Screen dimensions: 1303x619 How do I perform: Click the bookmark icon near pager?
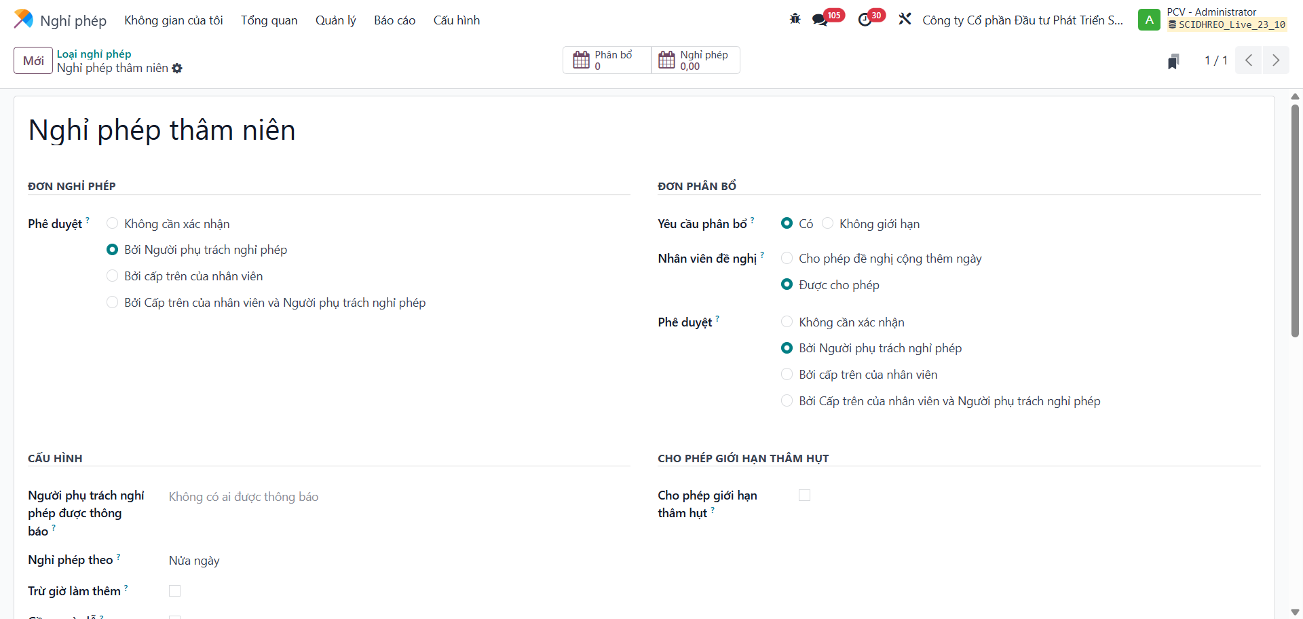tap(1173, 61)
